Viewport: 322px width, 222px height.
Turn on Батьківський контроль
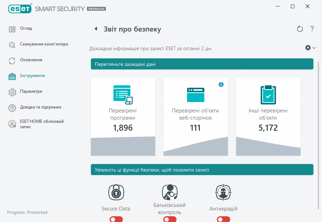(x=170, y=219)
